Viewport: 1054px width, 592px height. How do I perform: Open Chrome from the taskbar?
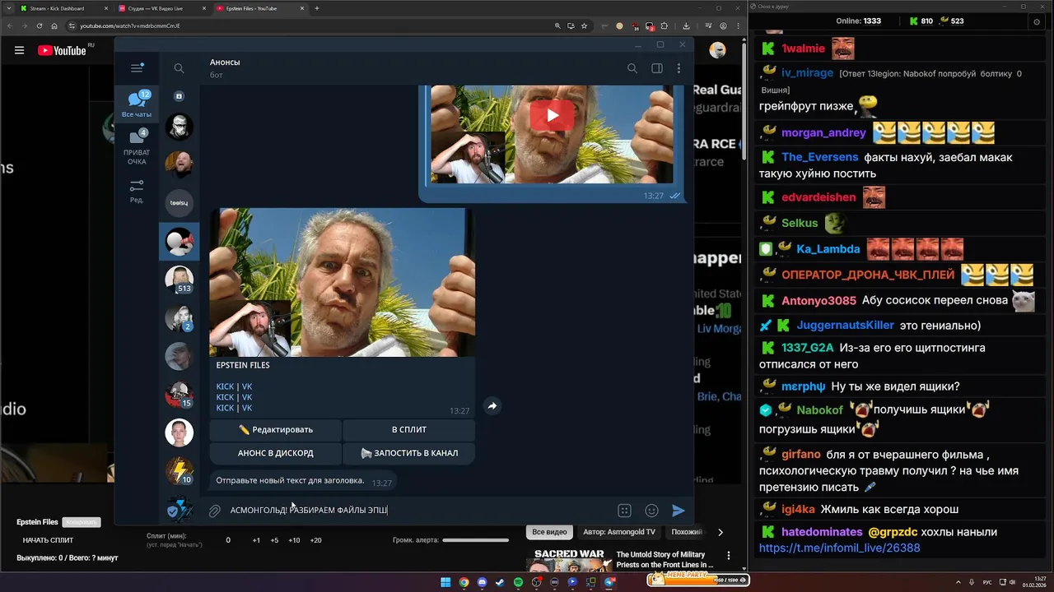pos(464,582)
